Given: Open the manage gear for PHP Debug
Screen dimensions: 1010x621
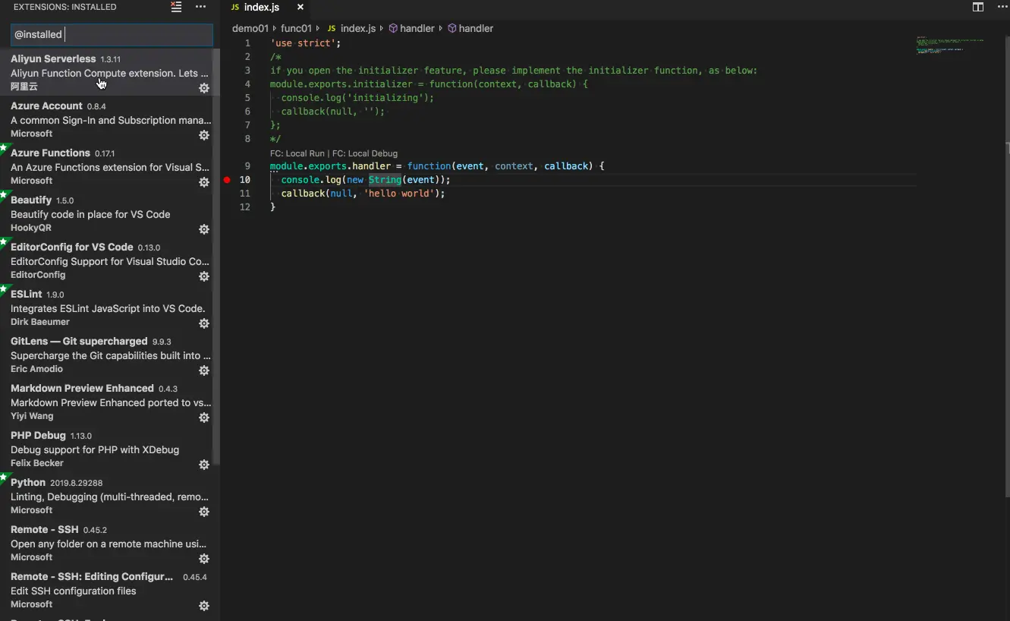Looking at the screenshot, I should pyautogui.click(x=204, y=465).
